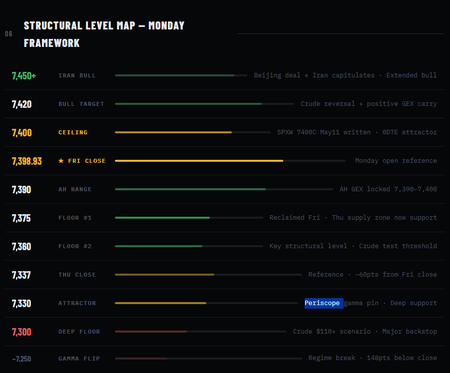The image size is (450, 373).
Task: Click the orange CEILING label
Action: pyautogui.click(x=73, y=132)
